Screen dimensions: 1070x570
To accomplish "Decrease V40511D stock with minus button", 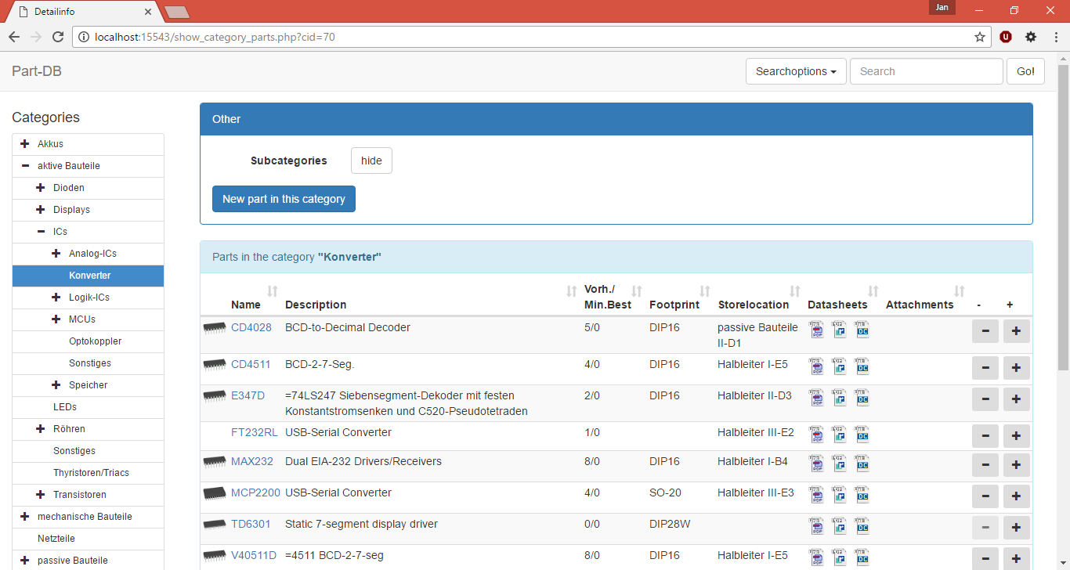I will coord(985,559).
